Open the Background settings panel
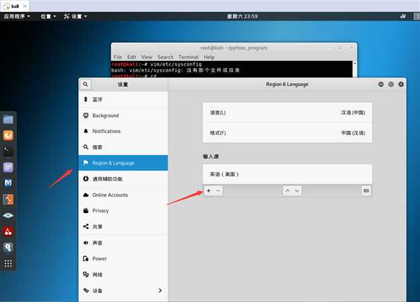The image size is (420, 302). coord(123,116)
